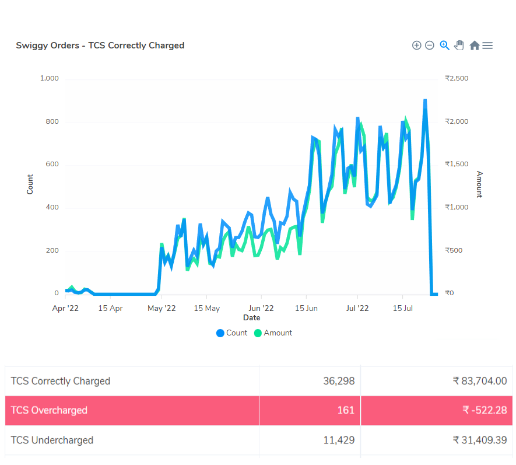The width and height of the screenshot is (516, 465).
Task: Click the Apr '22 x-axis label
Action: tap(65, 308)
